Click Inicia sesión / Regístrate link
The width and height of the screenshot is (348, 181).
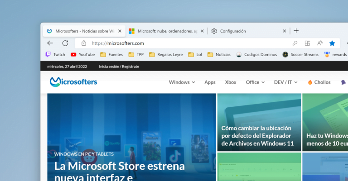[x=119, y=67]
